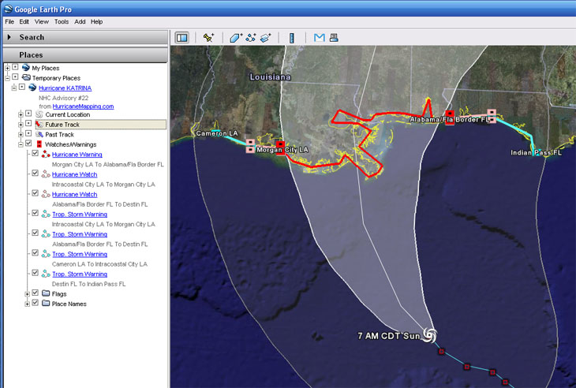The image size is (576, 388).
Task: Toggle the Flags folder checkbox
Action: pyautogui.click(x=35, y=293)
